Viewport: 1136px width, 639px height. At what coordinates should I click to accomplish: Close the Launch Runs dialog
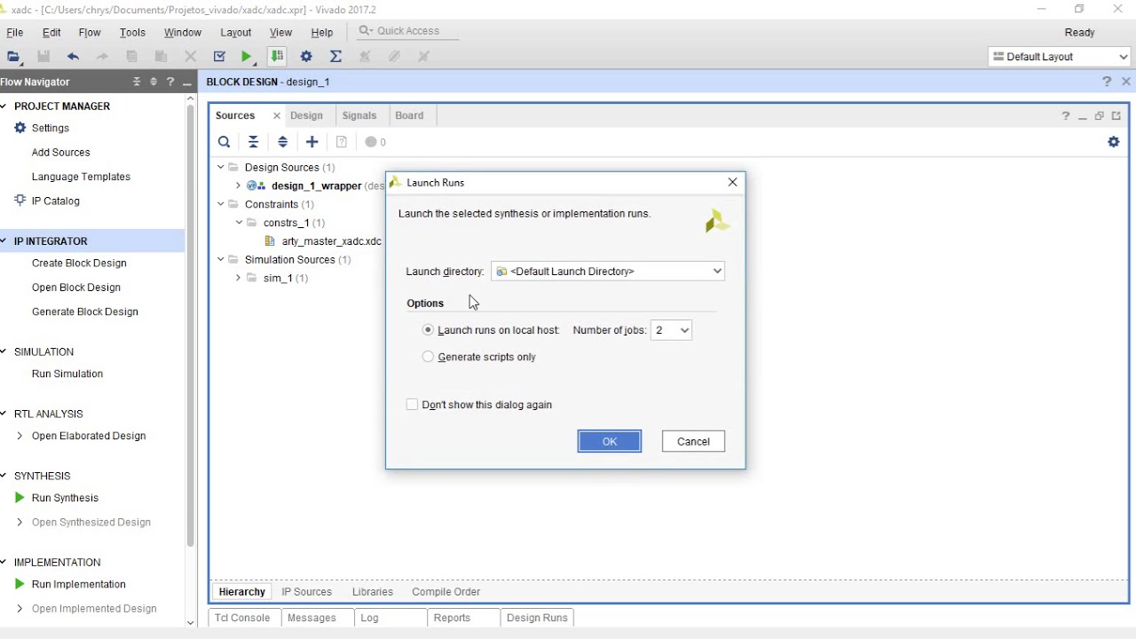732,182
